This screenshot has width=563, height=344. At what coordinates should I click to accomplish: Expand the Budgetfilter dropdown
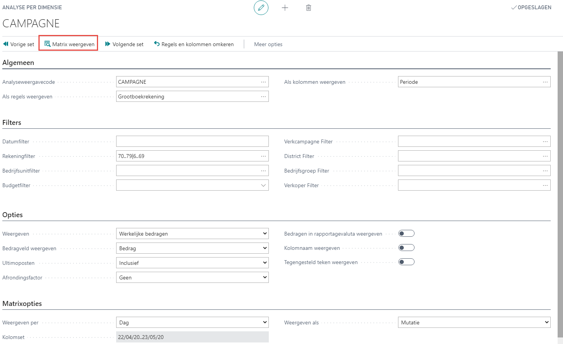pyautogui.click(x=263, y=185)
